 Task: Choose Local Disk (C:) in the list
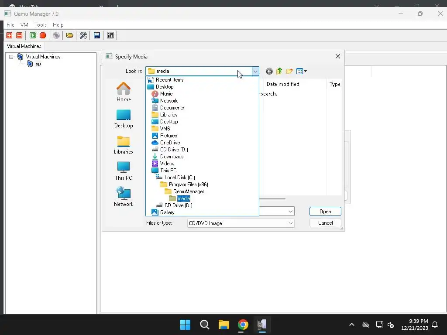pyautogui.click(x=179, y=178)
